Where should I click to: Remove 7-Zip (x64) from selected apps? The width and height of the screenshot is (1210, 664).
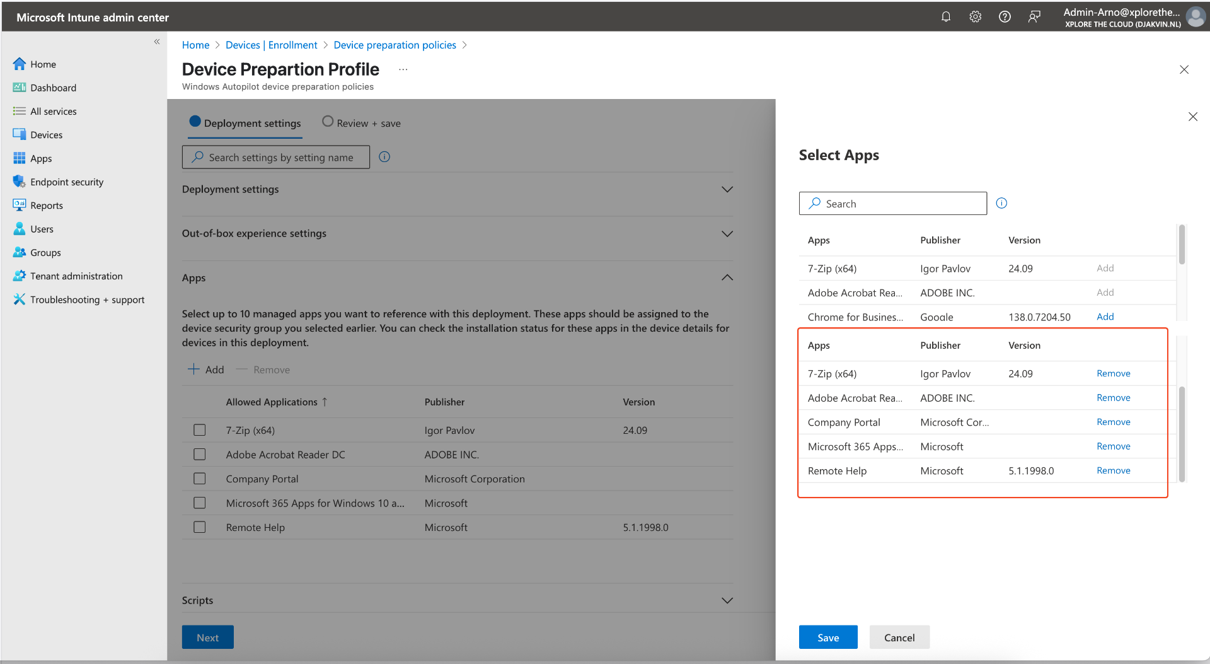(1113, 373)
